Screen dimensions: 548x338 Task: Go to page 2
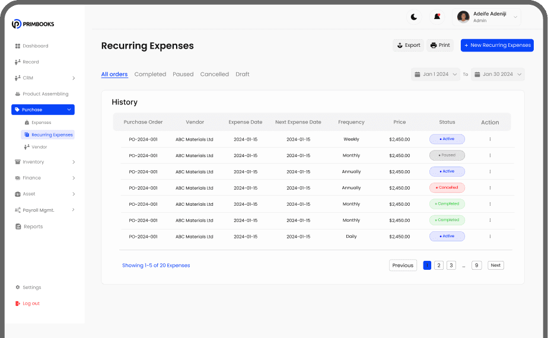(x=439, y=265)
